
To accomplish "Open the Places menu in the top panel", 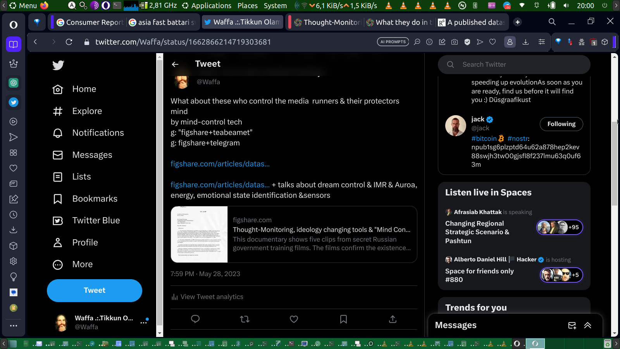I will tap(248, 5).
